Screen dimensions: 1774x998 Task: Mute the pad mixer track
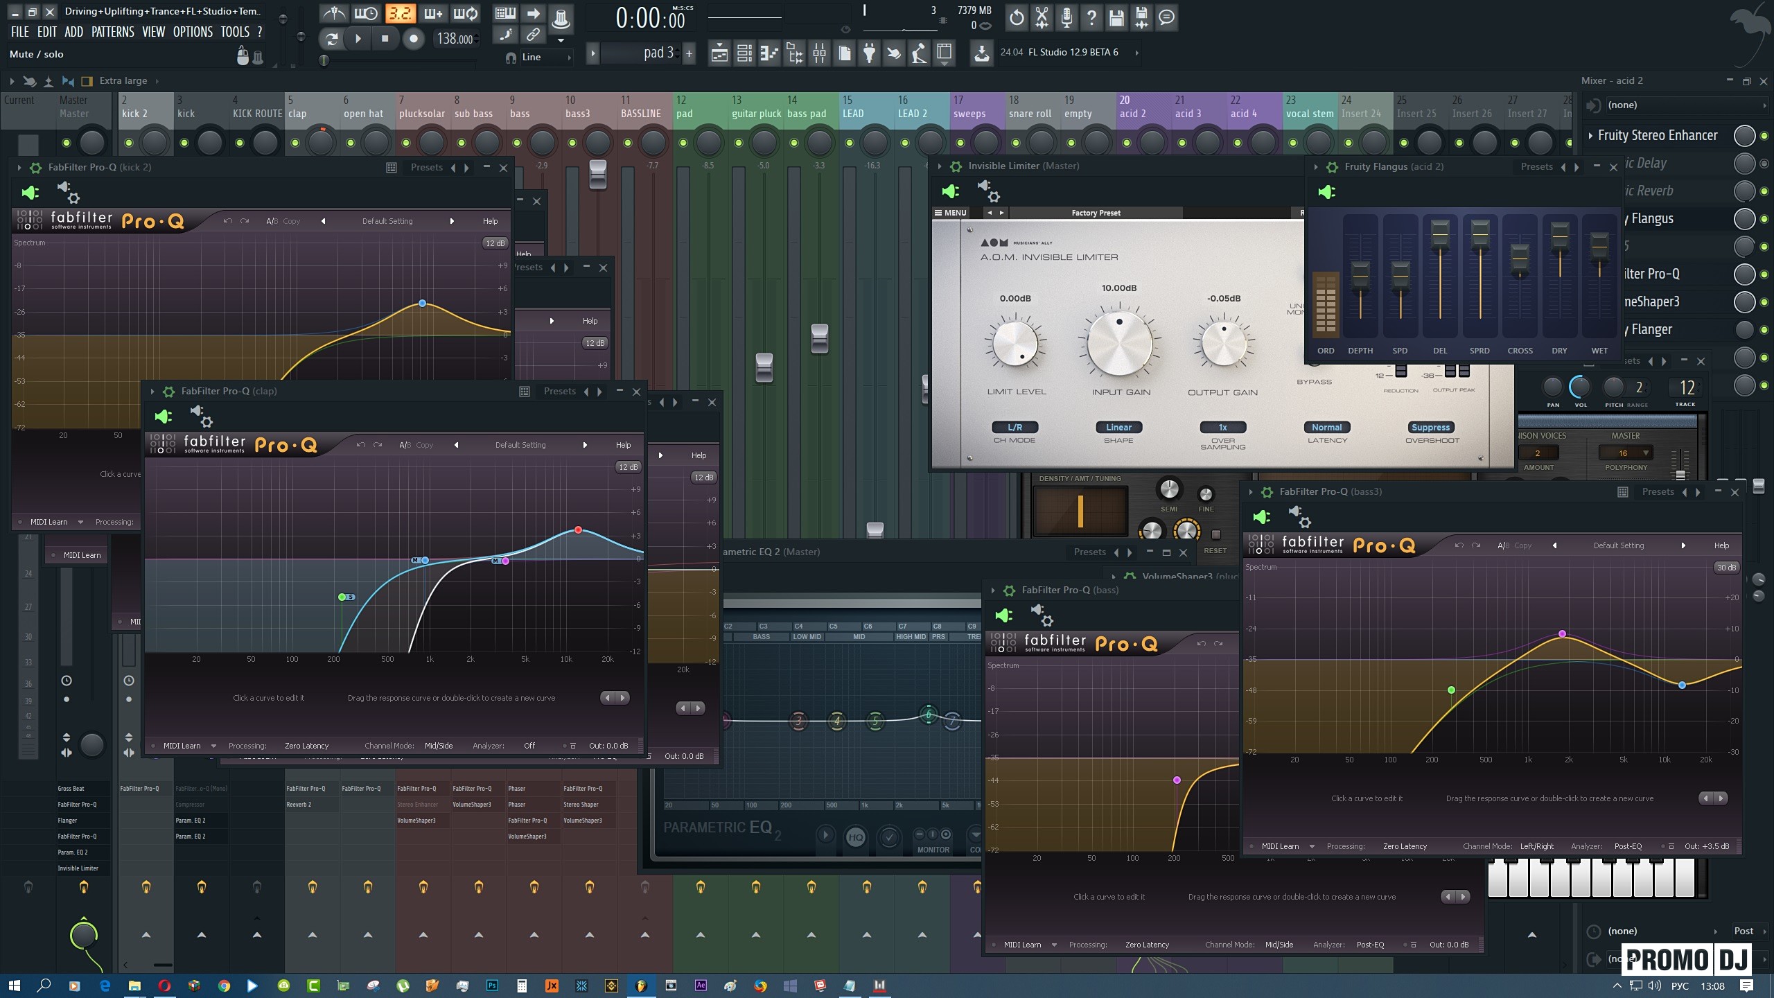(683, 143)
